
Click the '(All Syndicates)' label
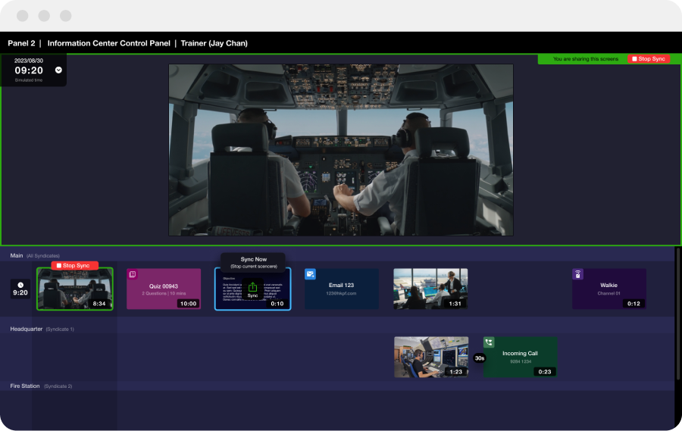[43, 256]
